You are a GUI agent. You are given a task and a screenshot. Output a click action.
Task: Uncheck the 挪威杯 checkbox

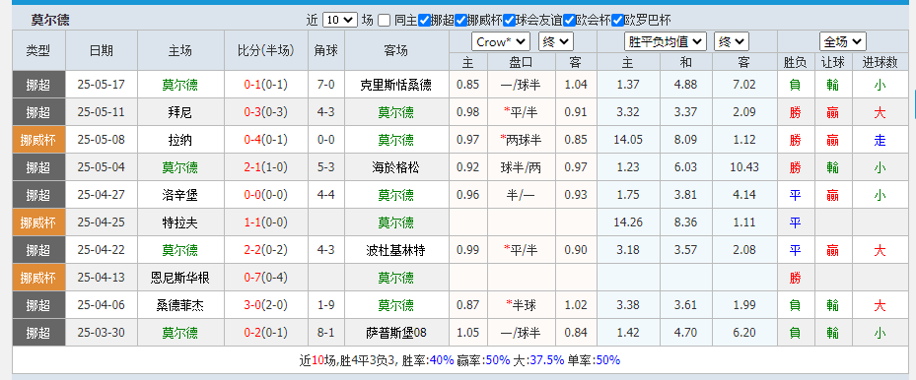click(x=460, y=21)
